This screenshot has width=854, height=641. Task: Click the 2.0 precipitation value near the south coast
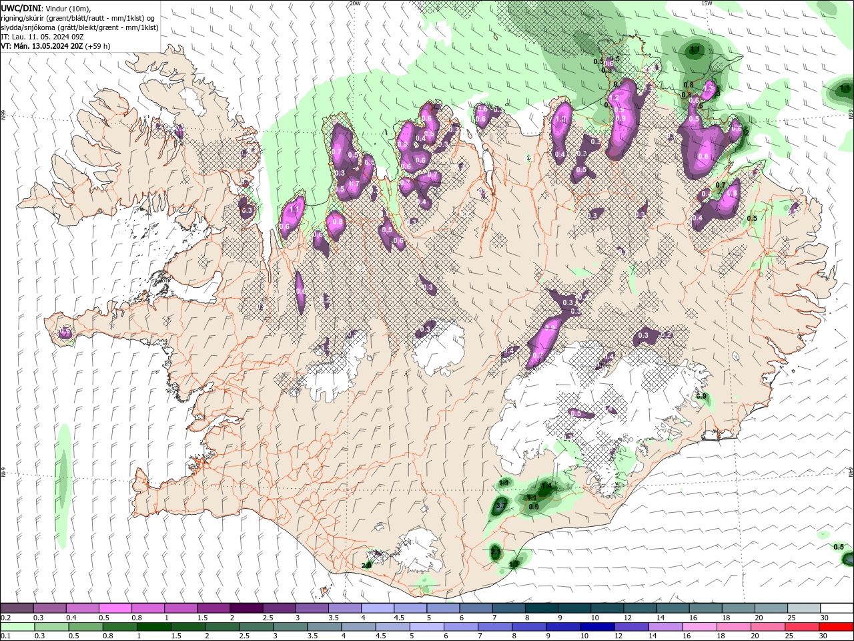click(x=366, y=566)
